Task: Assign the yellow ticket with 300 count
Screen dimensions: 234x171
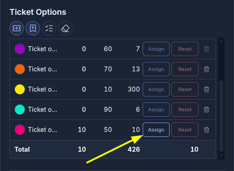Action: pos(156,89)
